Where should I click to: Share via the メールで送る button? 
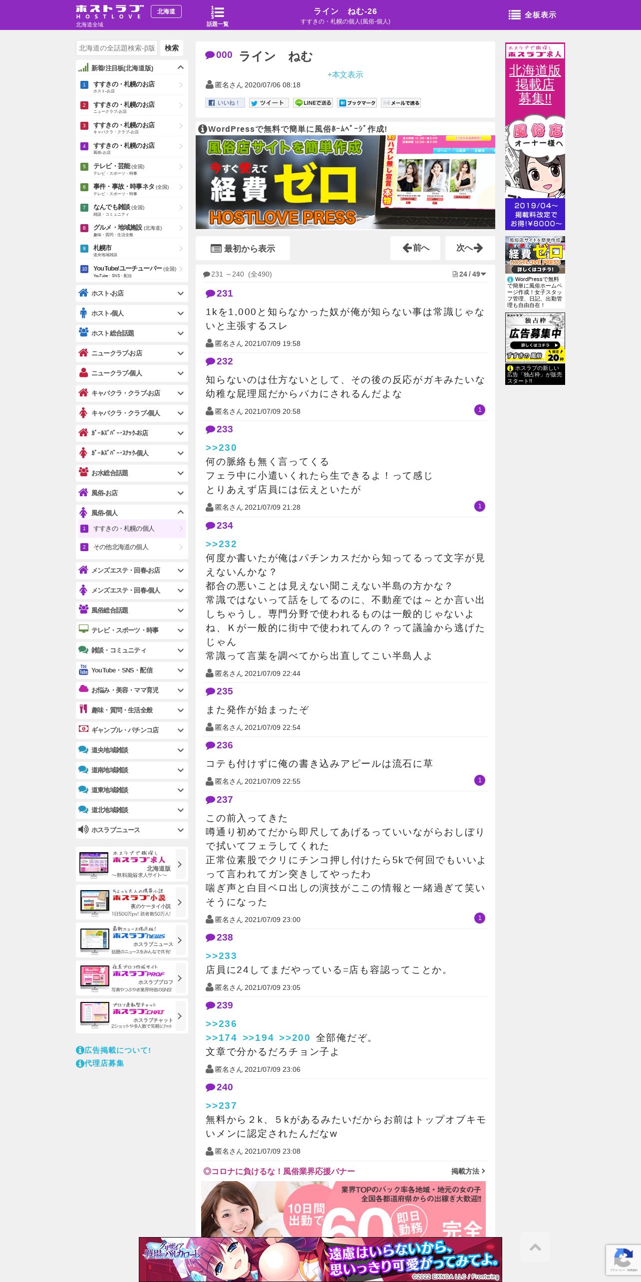coord(400,103)
